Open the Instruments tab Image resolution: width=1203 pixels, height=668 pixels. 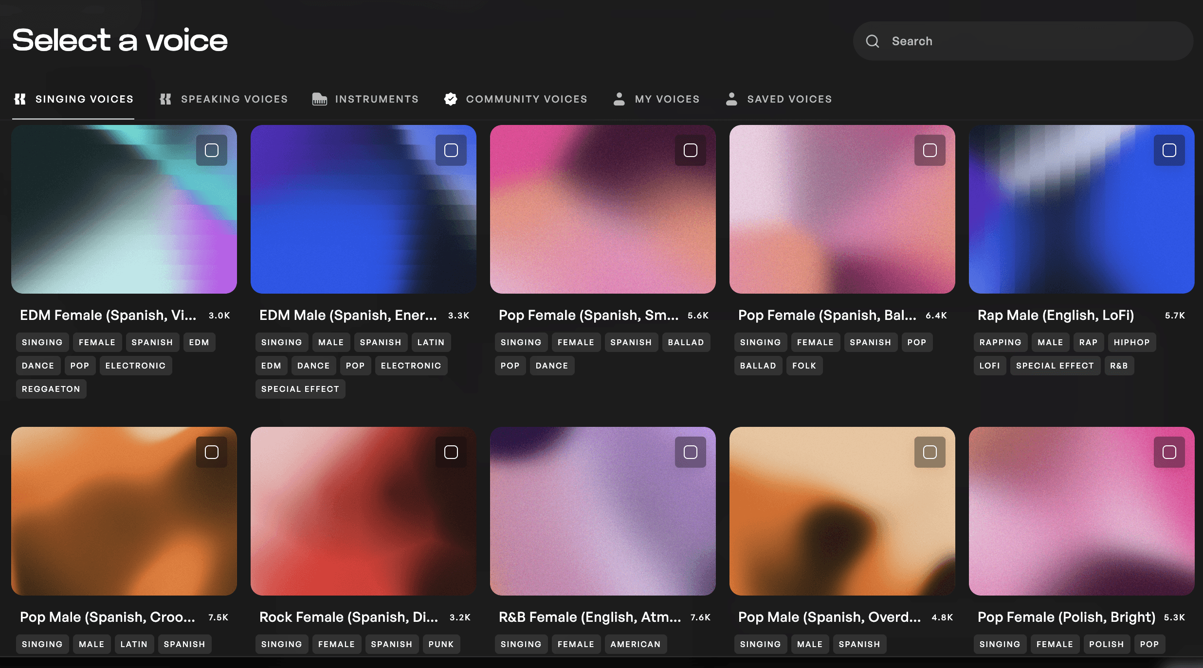365,99
